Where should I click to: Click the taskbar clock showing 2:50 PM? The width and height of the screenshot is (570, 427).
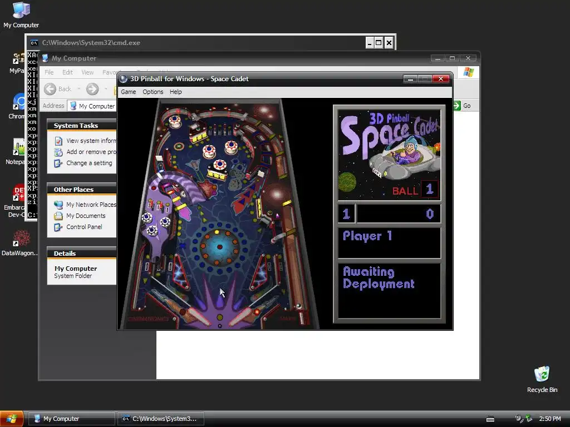click(x=549, y=419)
